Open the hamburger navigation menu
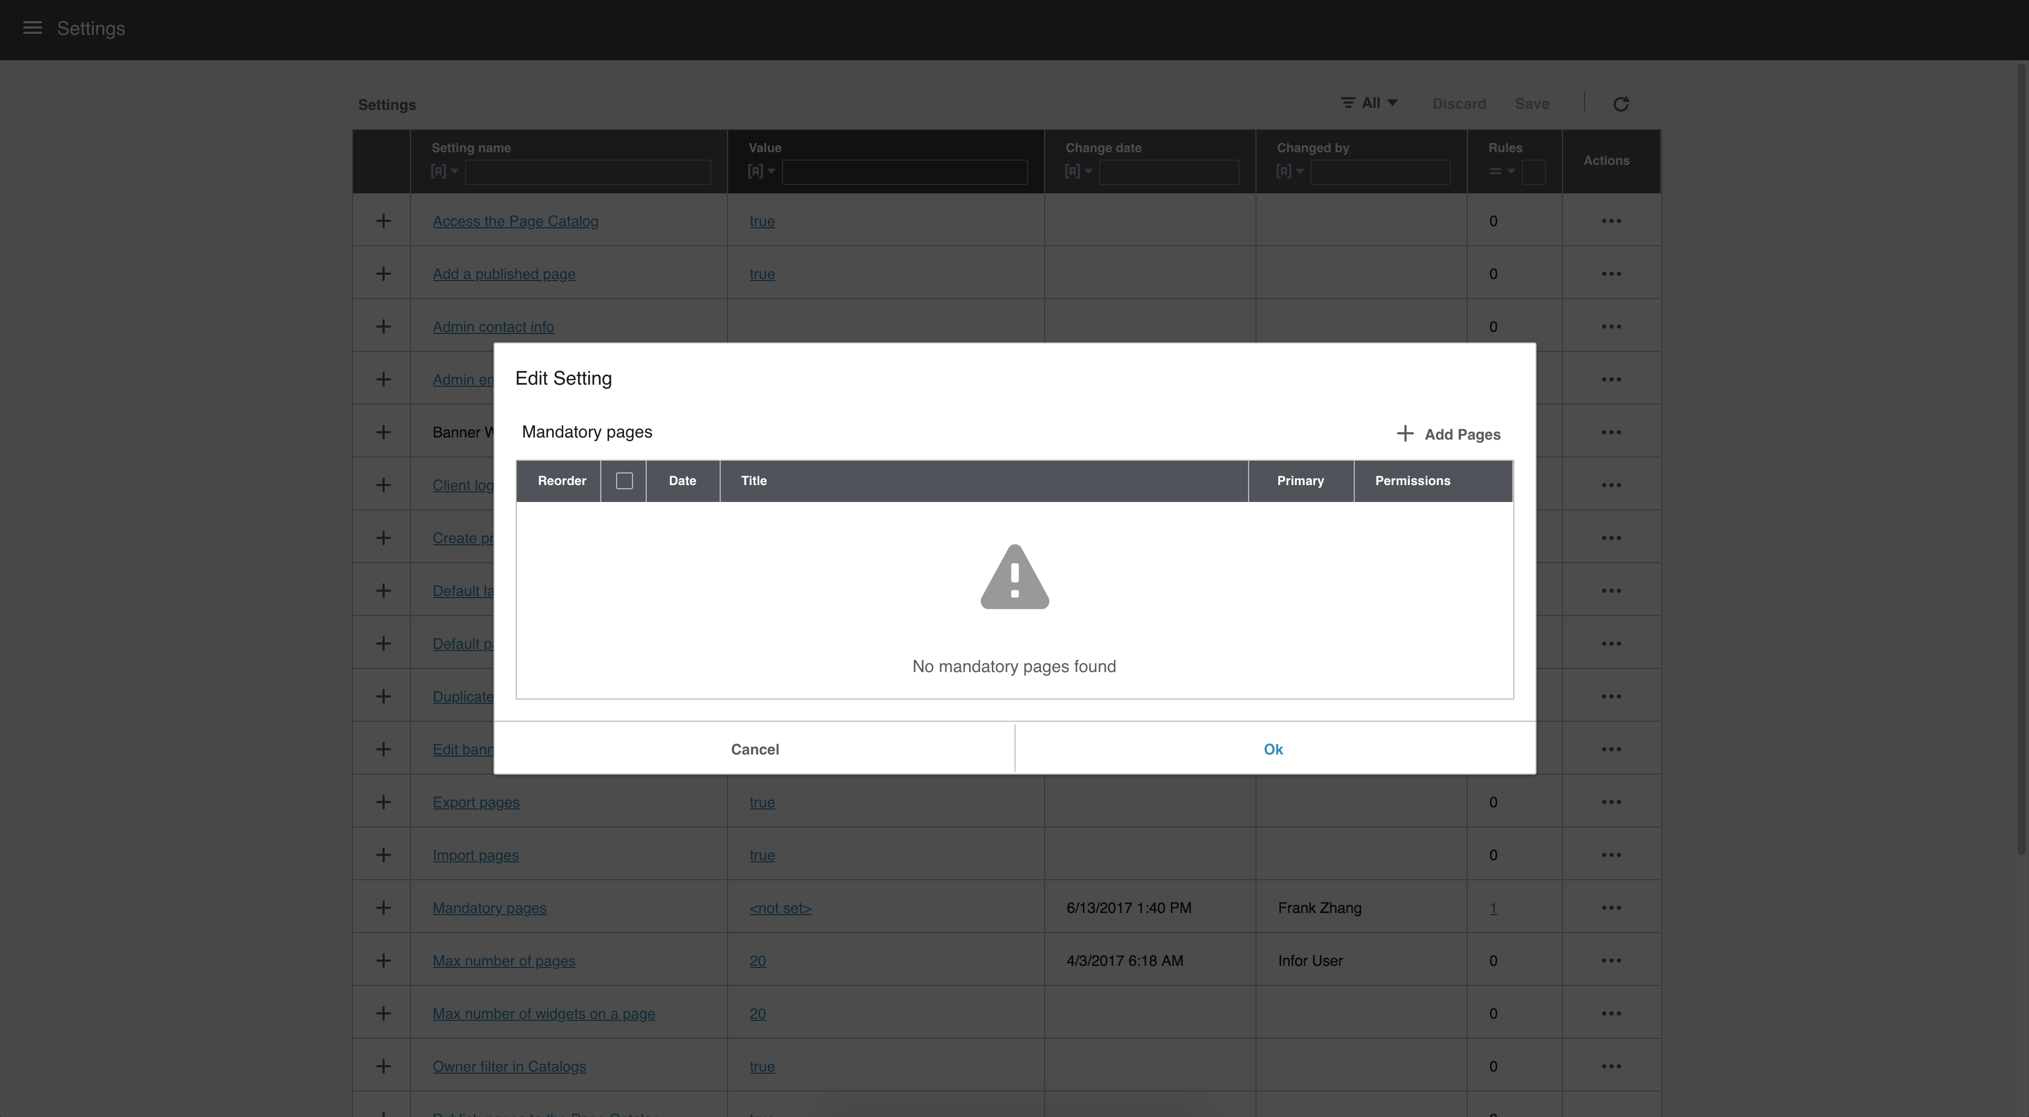 (x=32, y=29)
